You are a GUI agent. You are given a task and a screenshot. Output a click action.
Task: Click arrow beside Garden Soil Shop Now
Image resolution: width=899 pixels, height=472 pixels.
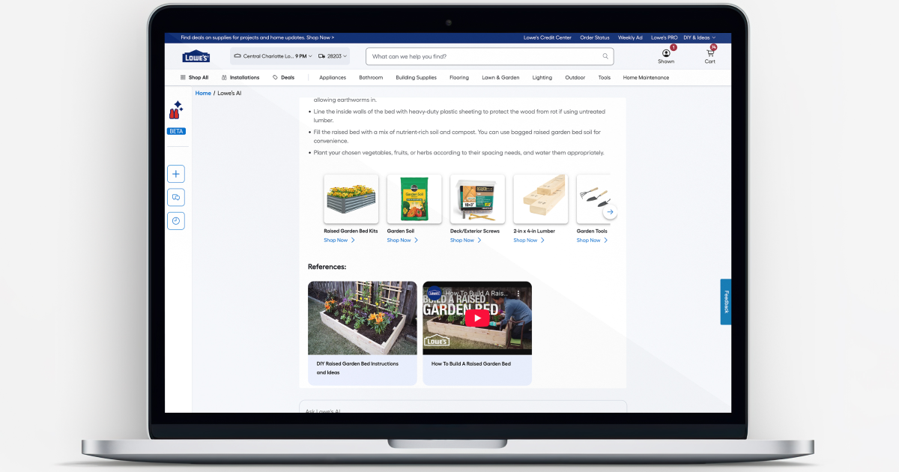[x=416, y=240]
